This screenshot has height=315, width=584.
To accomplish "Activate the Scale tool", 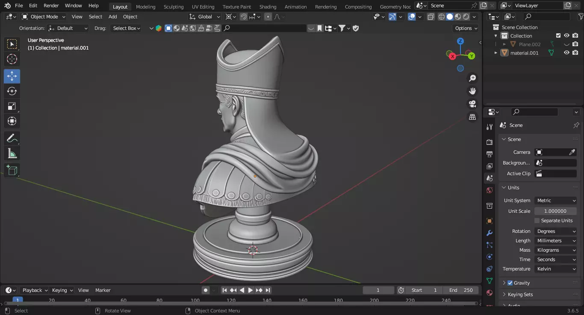I will [12, 106].
